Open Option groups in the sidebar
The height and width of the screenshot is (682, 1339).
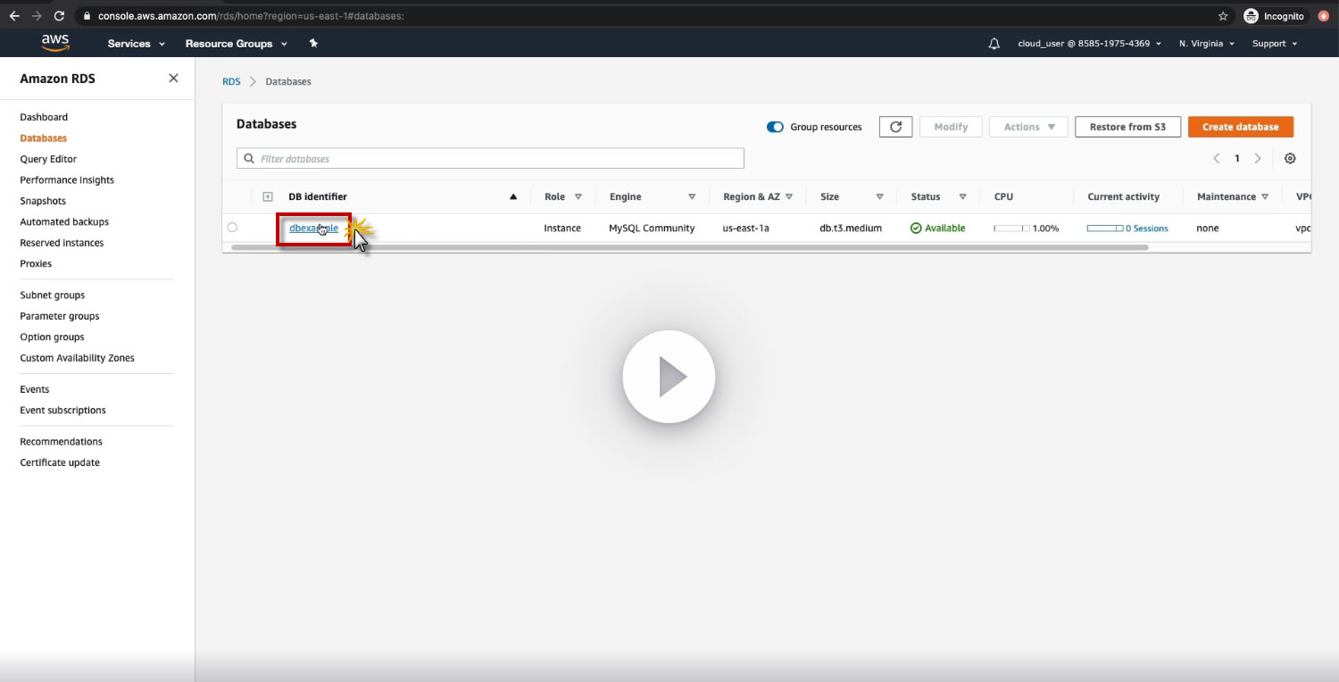pyautogui.click(x=52, y=337)
